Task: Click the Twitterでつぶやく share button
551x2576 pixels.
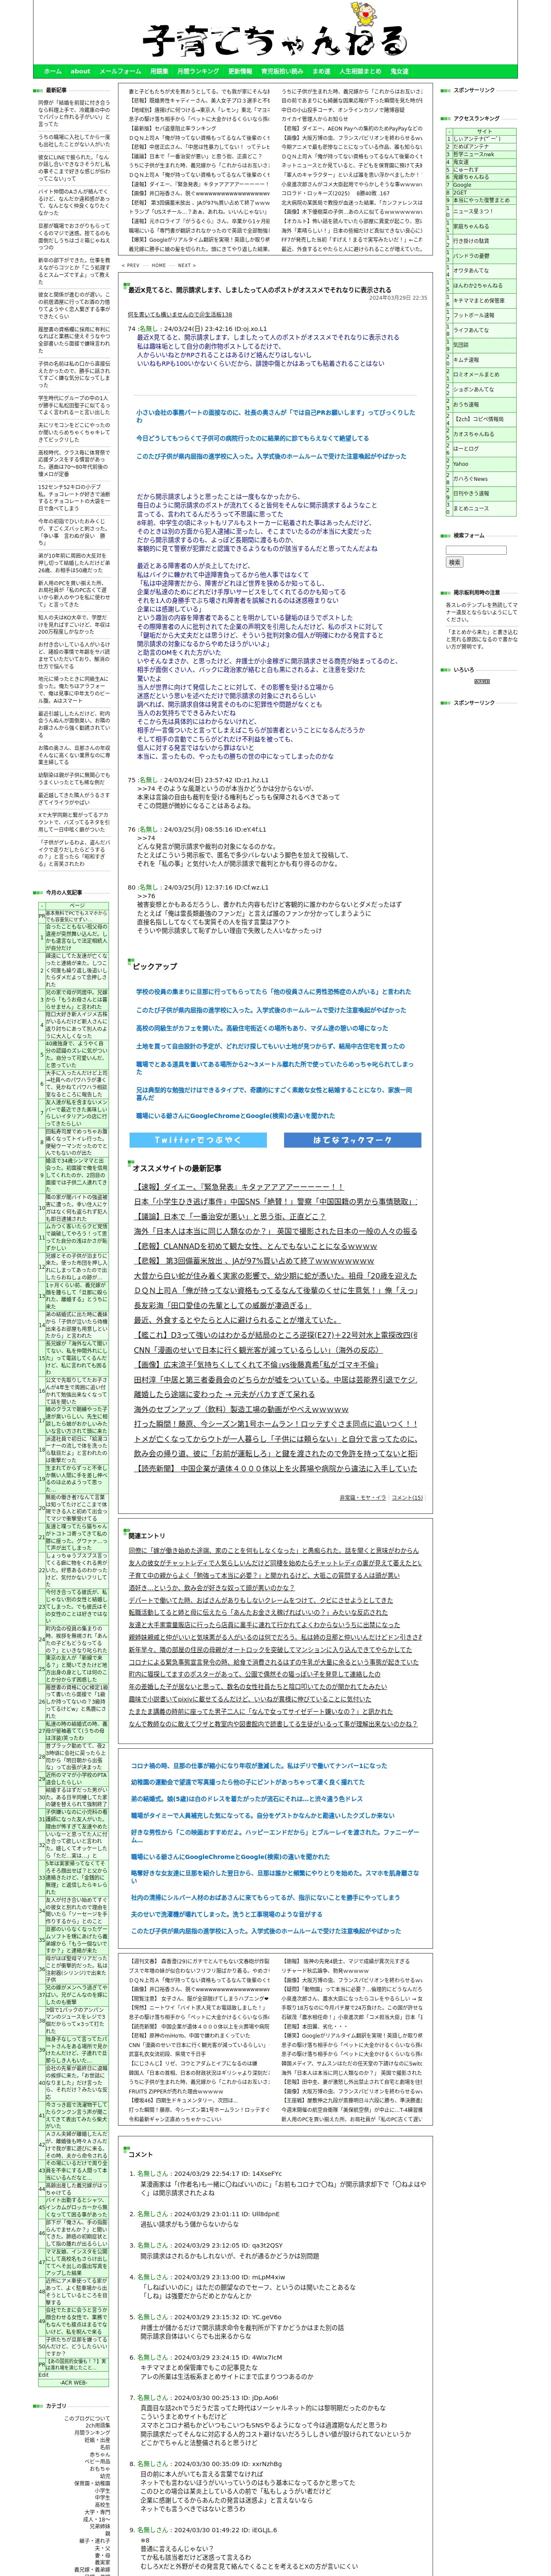Action: click(x=197, y=1140)
